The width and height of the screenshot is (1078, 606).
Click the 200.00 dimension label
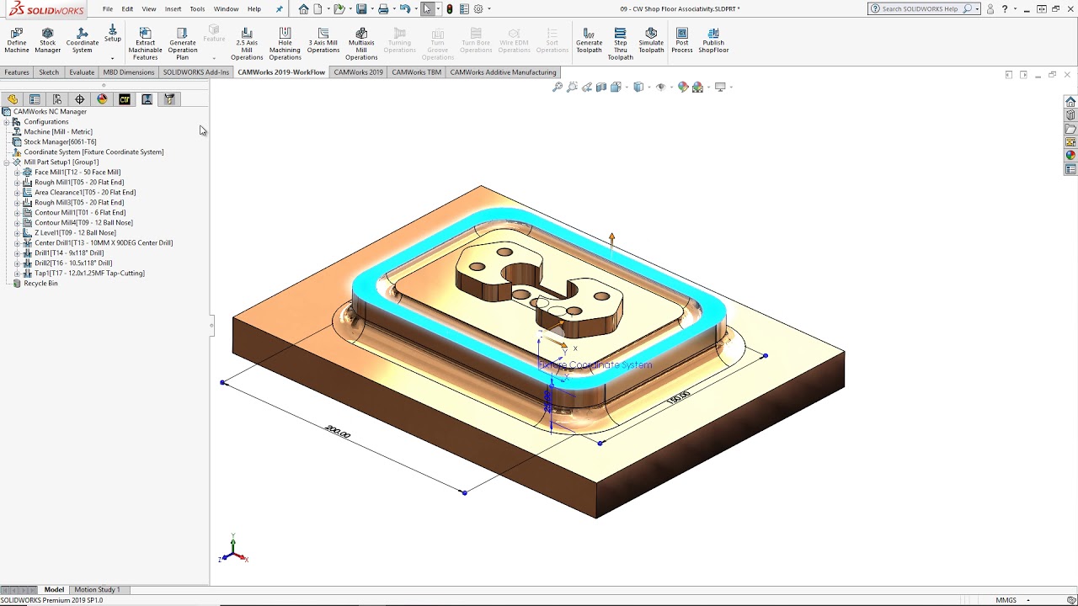[x=338, y=432]
